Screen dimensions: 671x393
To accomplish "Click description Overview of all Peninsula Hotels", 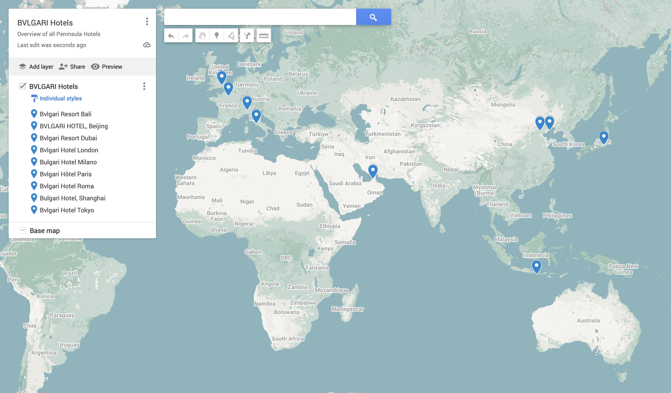I will pyautogui.click(x=59, y=34).
